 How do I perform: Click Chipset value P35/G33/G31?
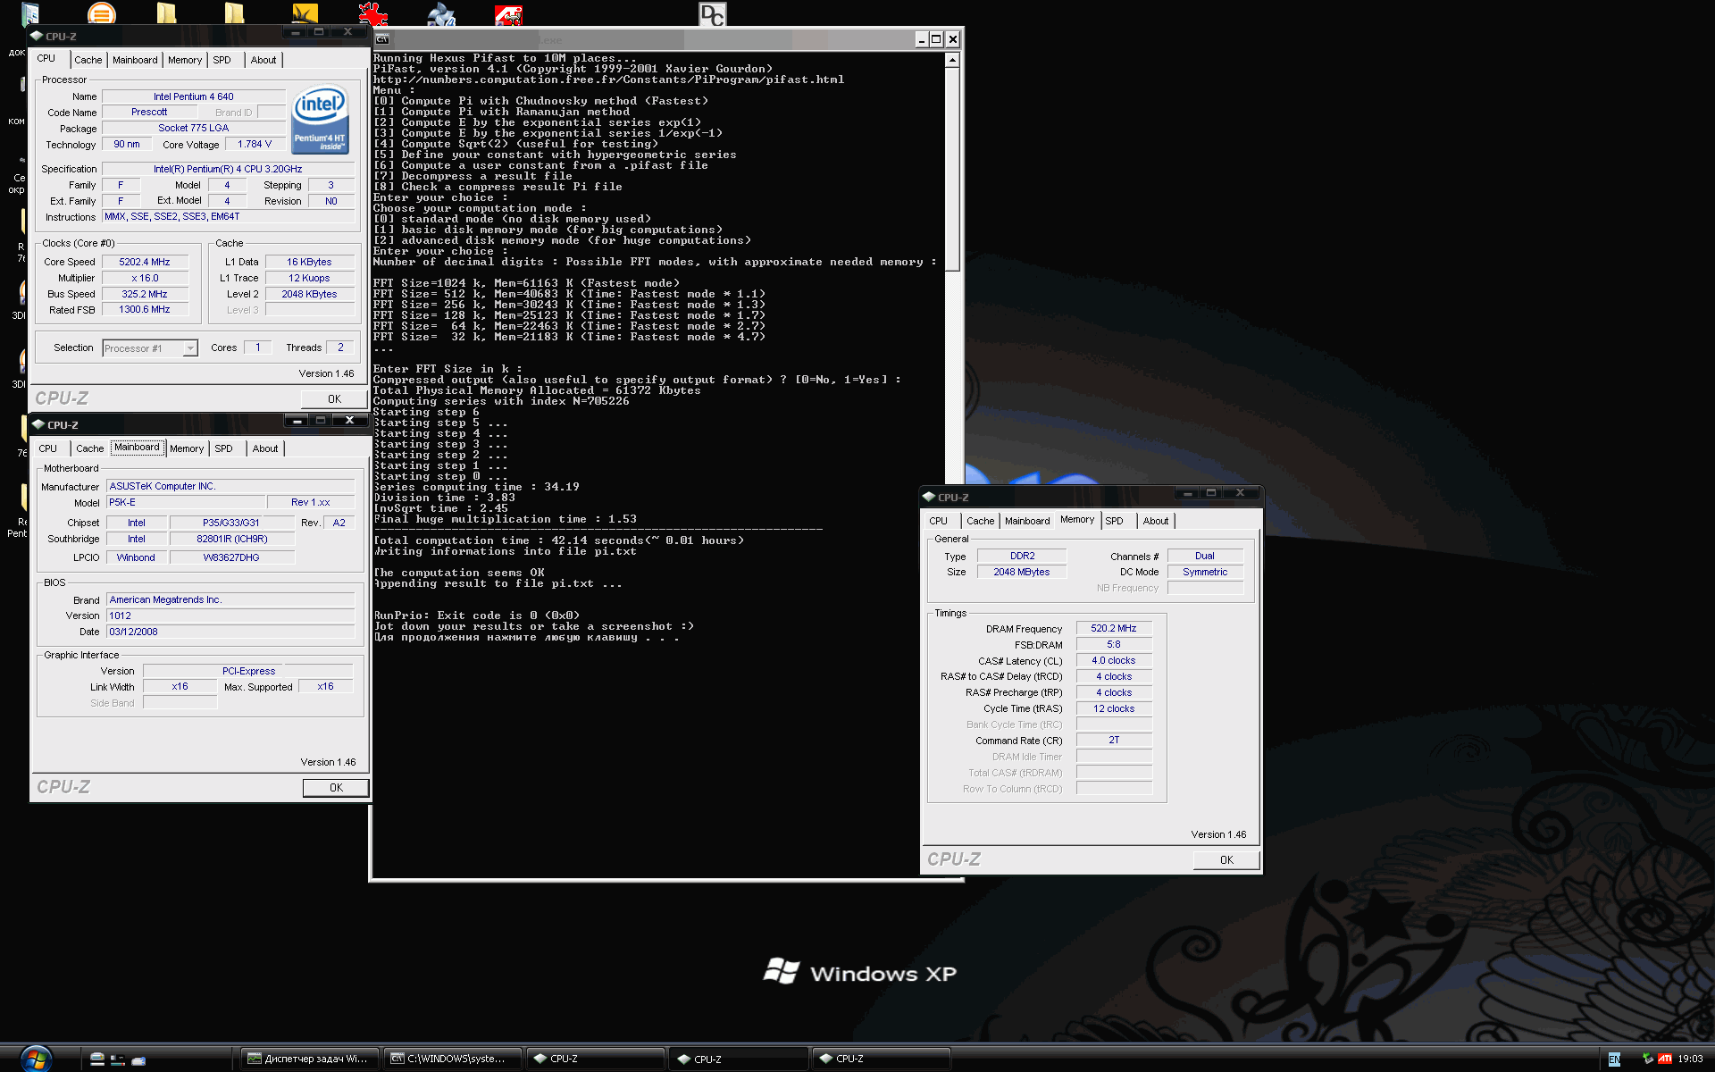click(x=231, y=523)
